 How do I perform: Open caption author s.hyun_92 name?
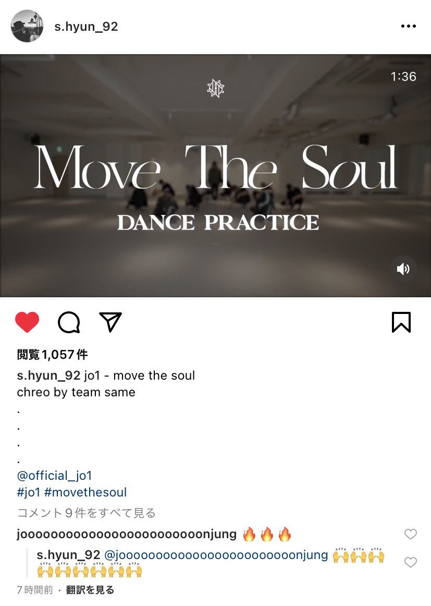click(48, 375)
